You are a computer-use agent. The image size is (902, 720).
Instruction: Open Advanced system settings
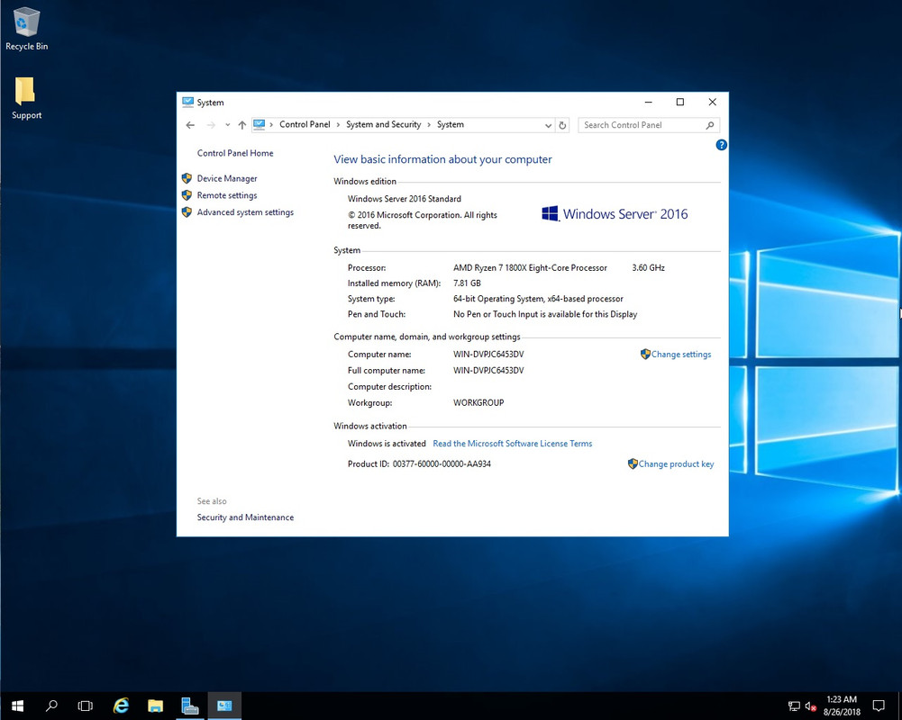pos(246,212)
